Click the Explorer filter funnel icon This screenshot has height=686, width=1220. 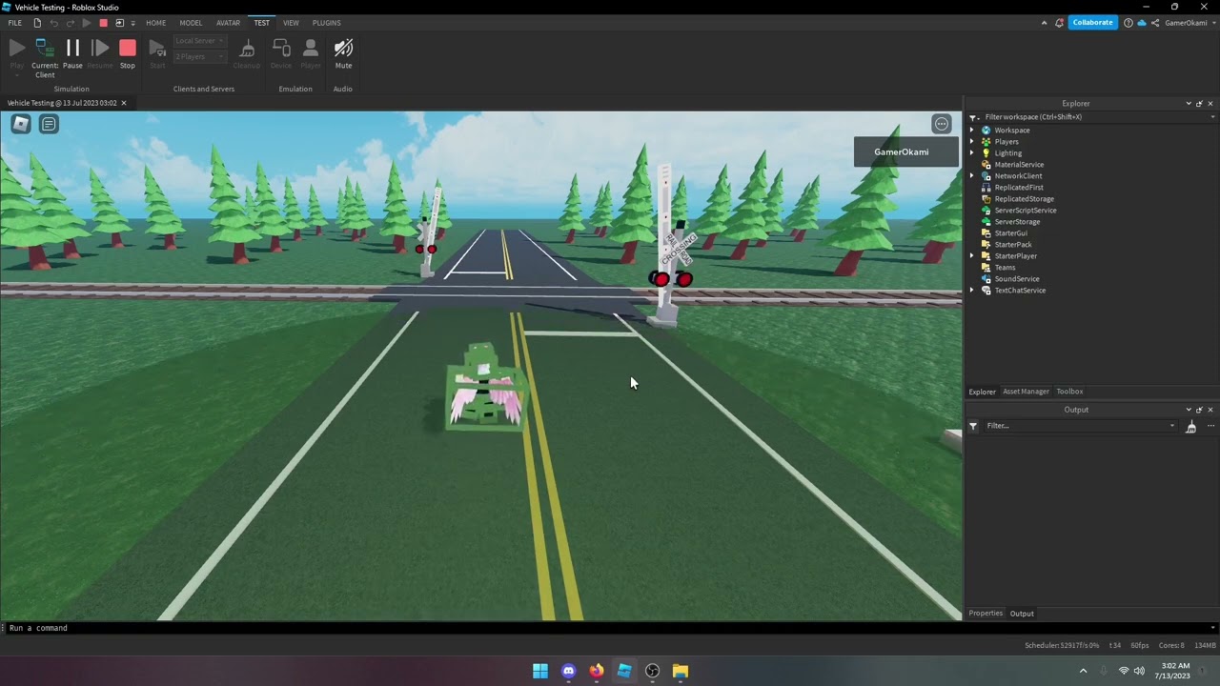point(973,117)
